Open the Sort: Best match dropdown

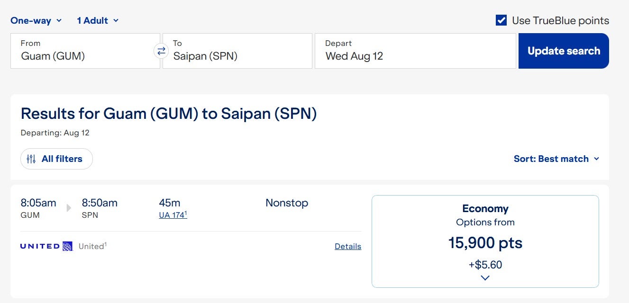pos(556,159)
